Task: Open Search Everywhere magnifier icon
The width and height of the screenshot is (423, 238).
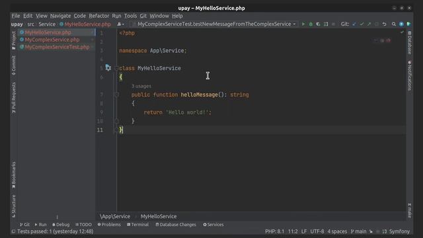Action: (394, 24)
